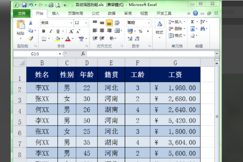Open the Font group dialog launcher
Viewport: 243px width, 162px height.
click(87, 46)
